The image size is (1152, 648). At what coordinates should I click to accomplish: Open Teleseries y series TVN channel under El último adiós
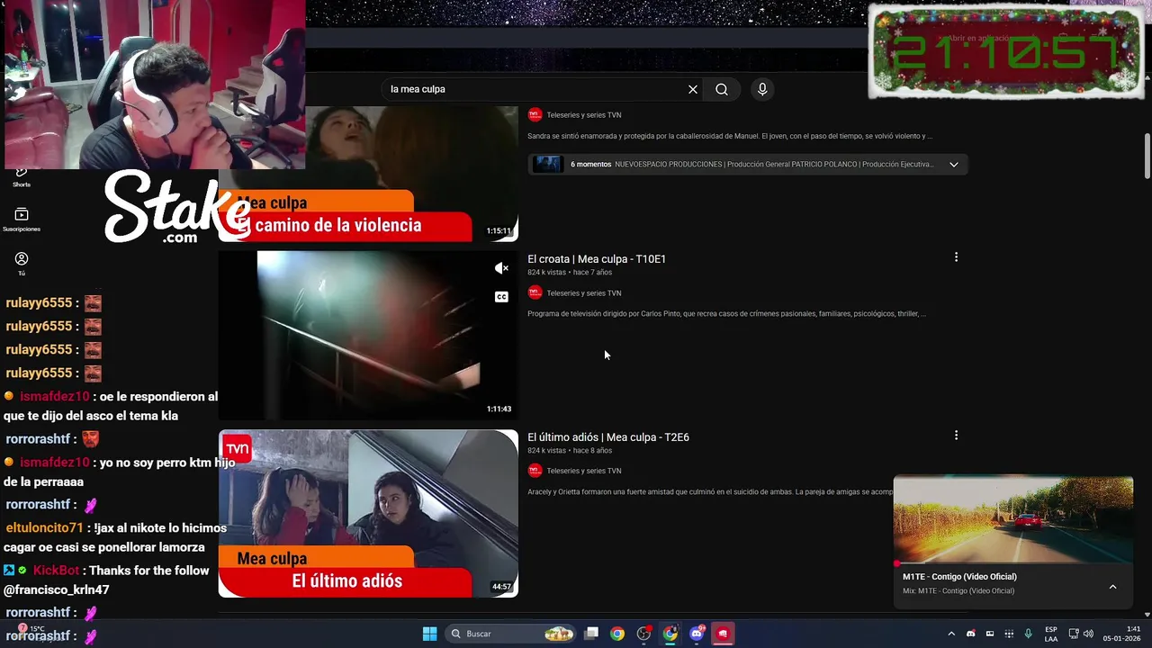[584, 471]
